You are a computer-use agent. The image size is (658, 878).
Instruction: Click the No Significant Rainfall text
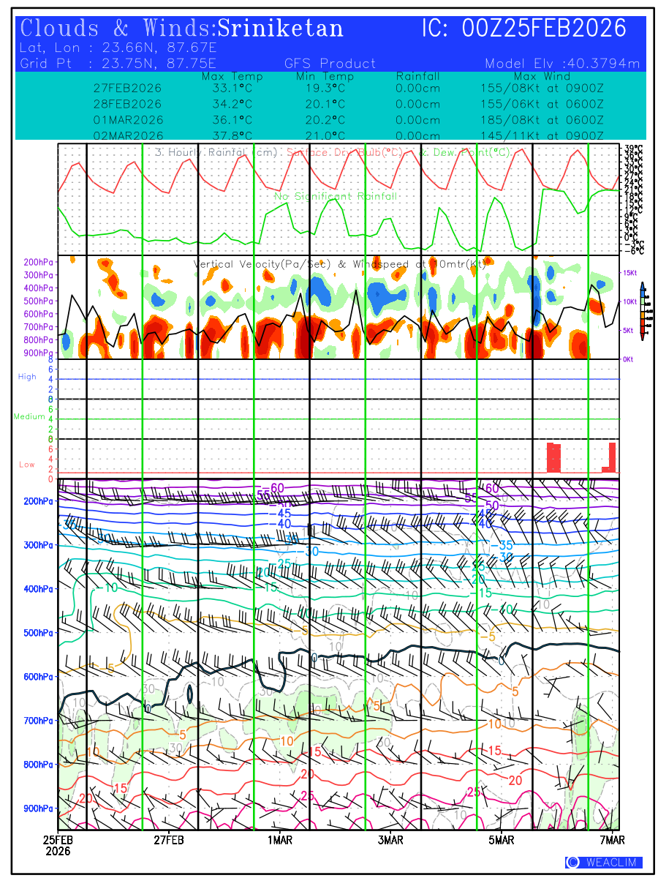click(336, 196)
